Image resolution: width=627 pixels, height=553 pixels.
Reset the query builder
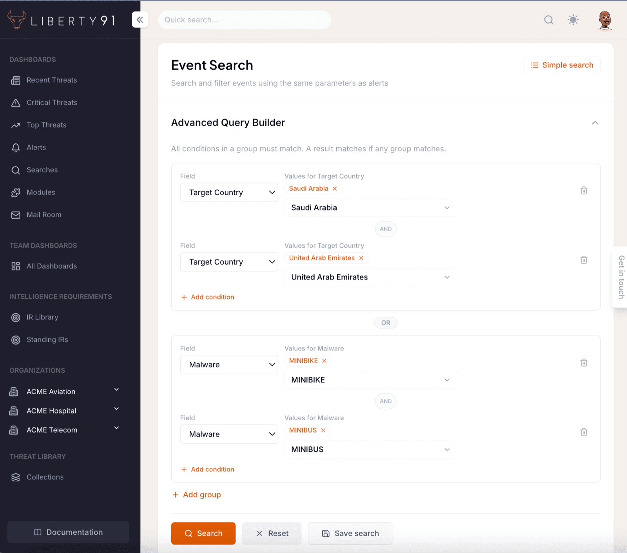click(272, 533)
